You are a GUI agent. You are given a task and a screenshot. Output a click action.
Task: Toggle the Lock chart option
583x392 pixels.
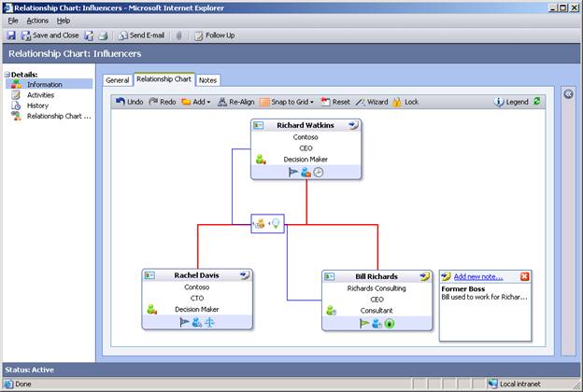pos(405,102)
